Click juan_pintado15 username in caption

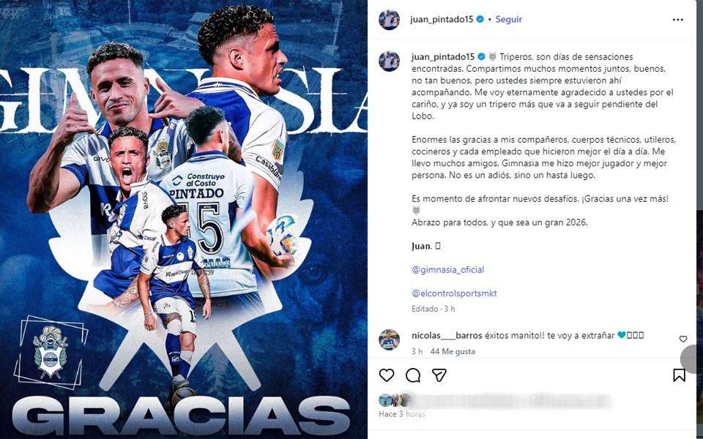(x=443, y=57)
